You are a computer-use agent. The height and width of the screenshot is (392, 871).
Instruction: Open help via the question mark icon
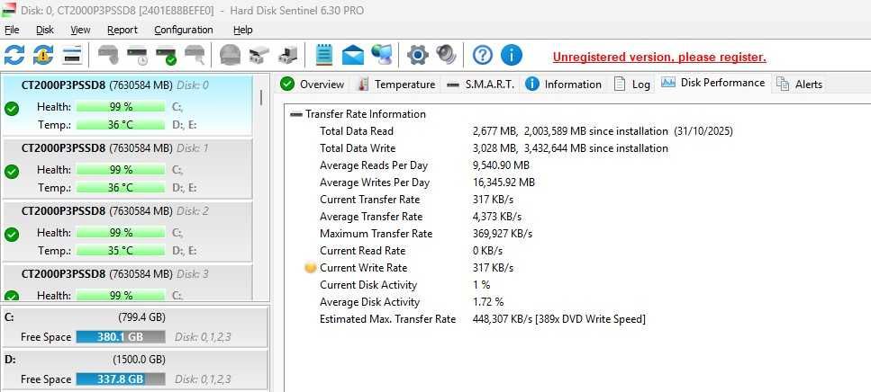[483, 55]
